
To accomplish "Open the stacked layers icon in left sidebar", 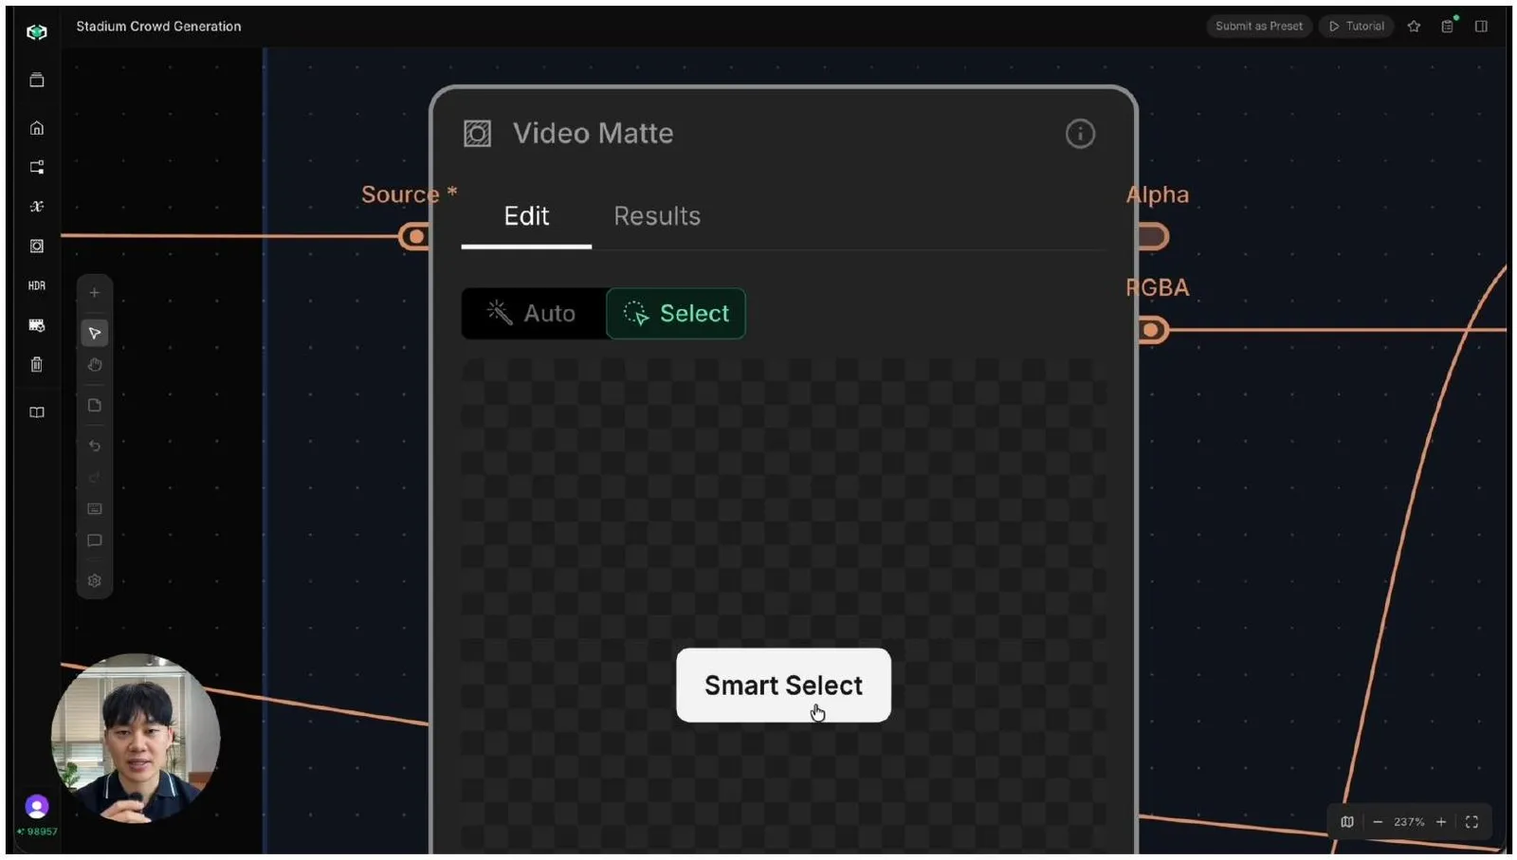I will click(37, 81).
